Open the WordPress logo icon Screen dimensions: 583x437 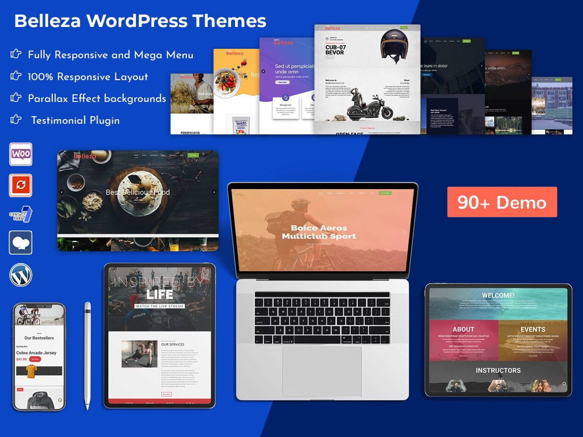[x=21, y=274]
